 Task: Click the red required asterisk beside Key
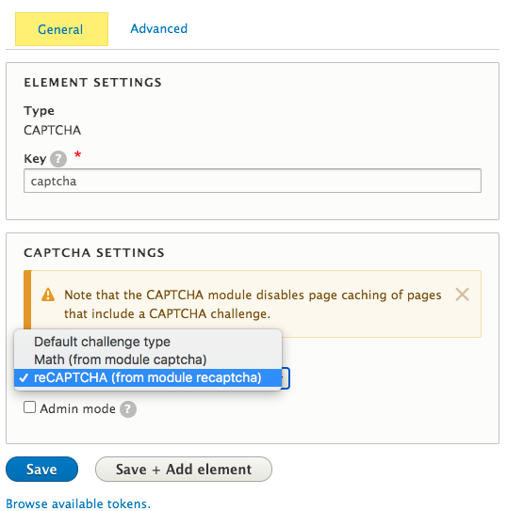pyautogui.click(x=77, y=154)
